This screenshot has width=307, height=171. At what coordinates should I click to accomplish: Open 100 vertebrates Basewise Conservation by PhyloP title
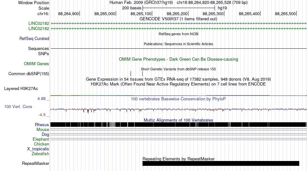(178, 99)
